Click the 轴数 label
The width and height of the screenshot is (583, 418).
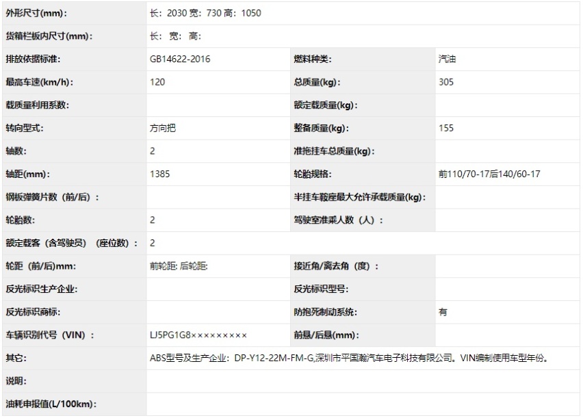point(16,151)
